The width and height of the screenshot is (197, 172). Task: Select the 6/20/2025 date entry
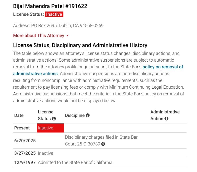[25, 141]
